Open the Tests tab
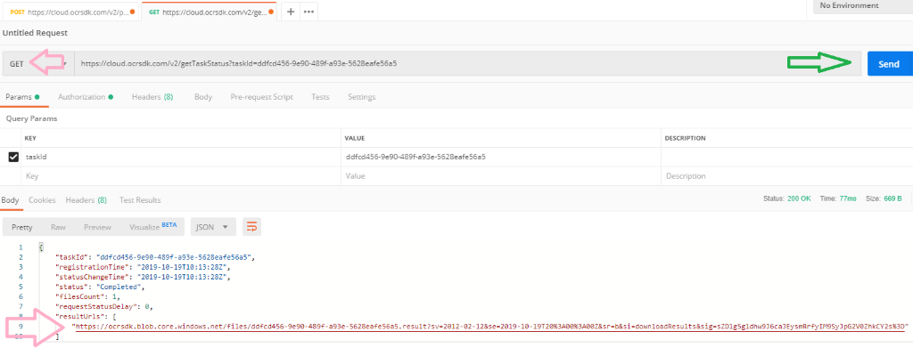913x348 pixels. (320, 97)
